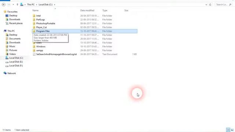The image size is (235, 132).
Task: Switch to the details view layout icon
Action: pos(228,130)
